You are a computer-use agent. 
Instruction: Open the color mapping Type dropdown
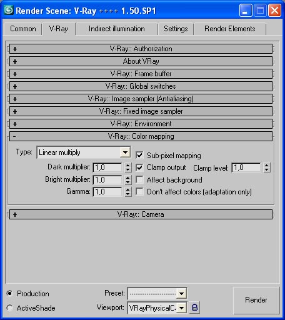click(84, 152)
